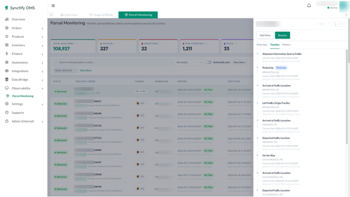Image resolution: width=350 pixels, height=197 pixels.
Task: Expand the Automation menu
Action: (x=42, y=63)
